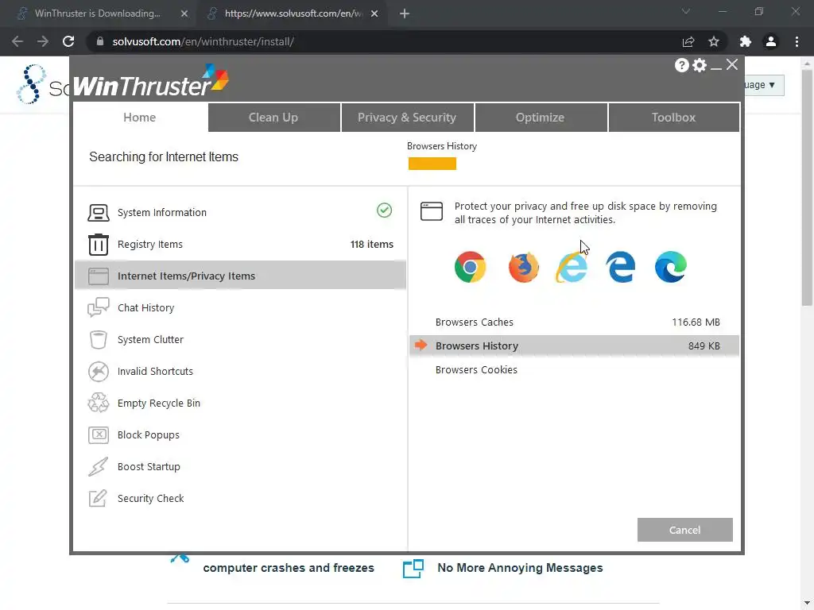The width and height of the screenshot is (814, 610).
Task: Click the Firefox browser icon
Action: (x=523, y=267)
